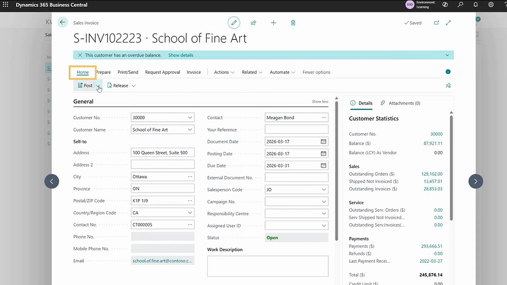Go to the previous slide arrow
Image resolution: width=507 pixels, height=285 pixels.
(x=52, y=181)
